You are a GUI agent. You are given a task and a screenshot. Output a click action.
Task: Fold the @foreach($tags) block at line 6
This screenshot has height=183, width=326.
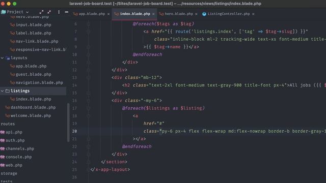coord(88,24)
